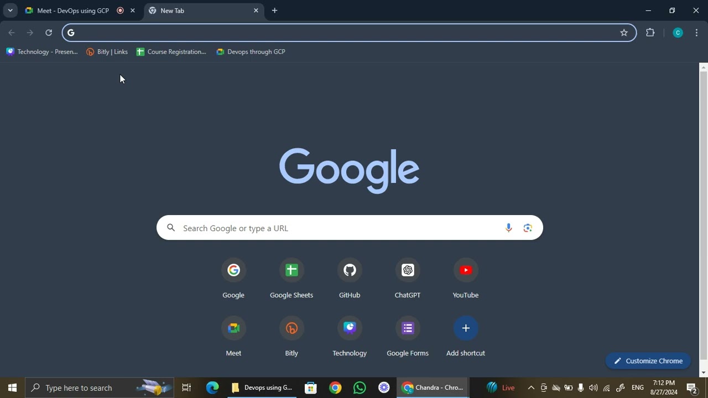Click the page vertical scrollbar
This screenshot has height=398, width=708.
(704, 216)
